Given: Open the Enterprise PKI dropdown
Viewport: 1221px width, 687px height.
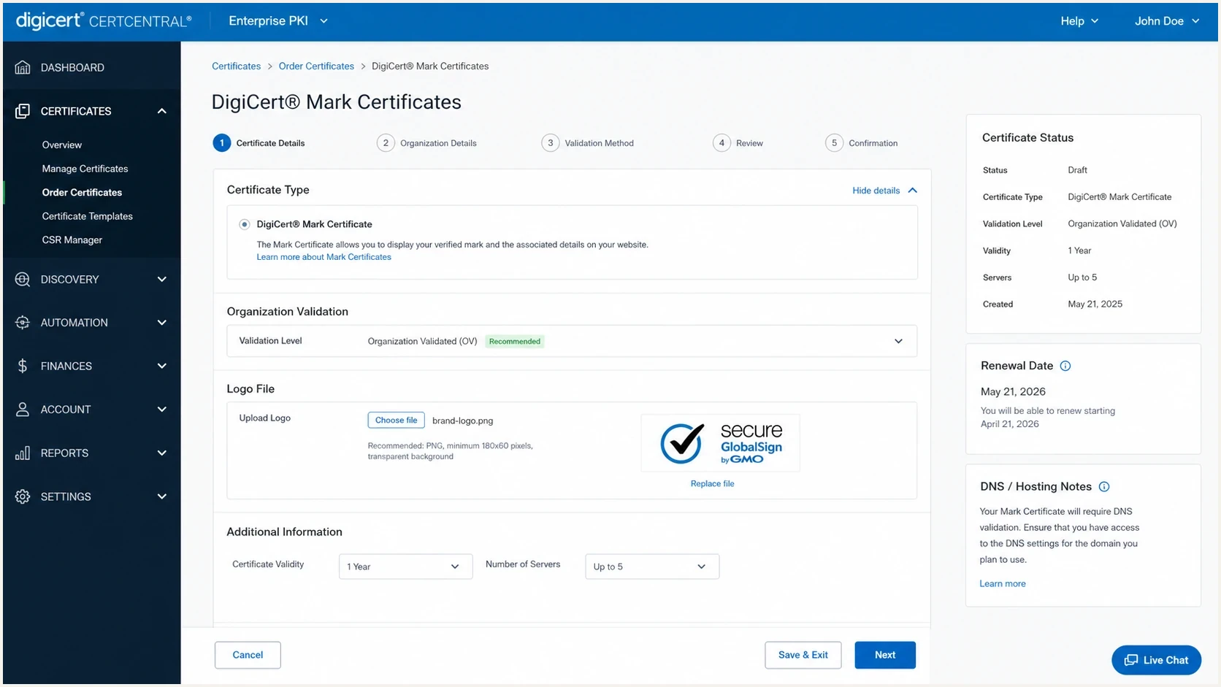Looking at the screenshot, I should click(278, 21).
